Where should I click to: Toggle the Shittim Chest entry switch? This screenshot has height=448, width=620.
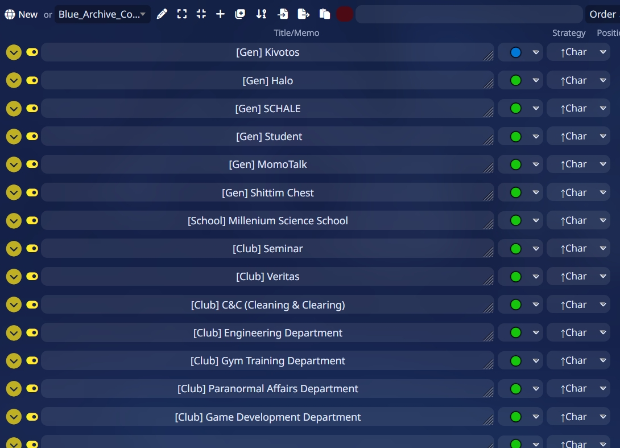(32, 193)
